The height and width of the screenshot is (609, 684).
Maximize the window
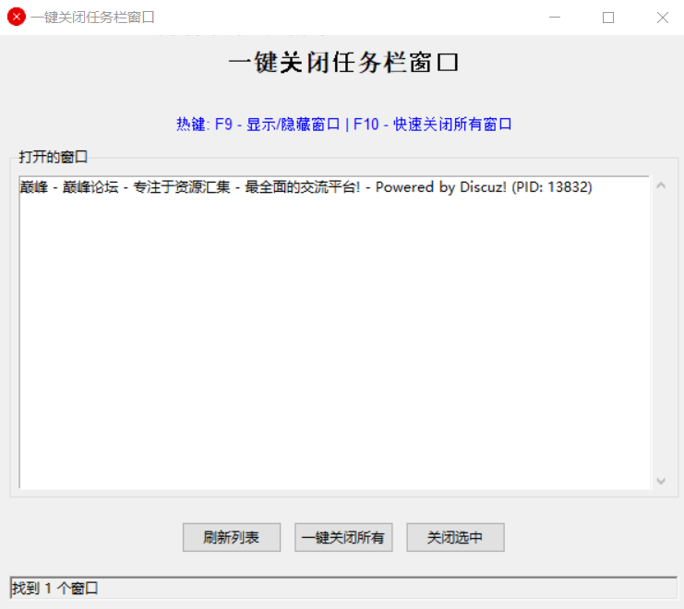608,17
